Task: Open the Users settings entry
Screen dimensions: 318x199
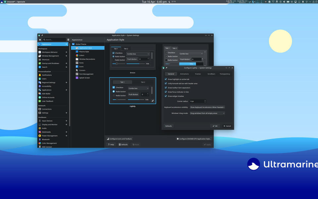Action: (x=53, y=79)
